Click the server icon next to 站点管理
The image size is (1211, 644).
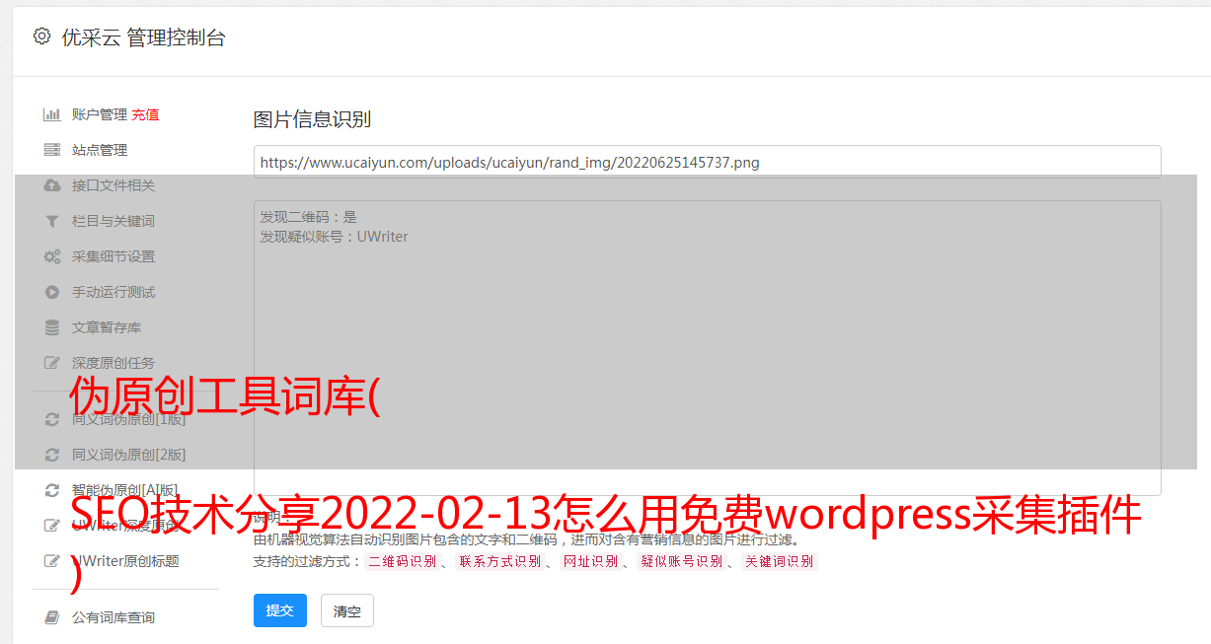coord(52,150)
